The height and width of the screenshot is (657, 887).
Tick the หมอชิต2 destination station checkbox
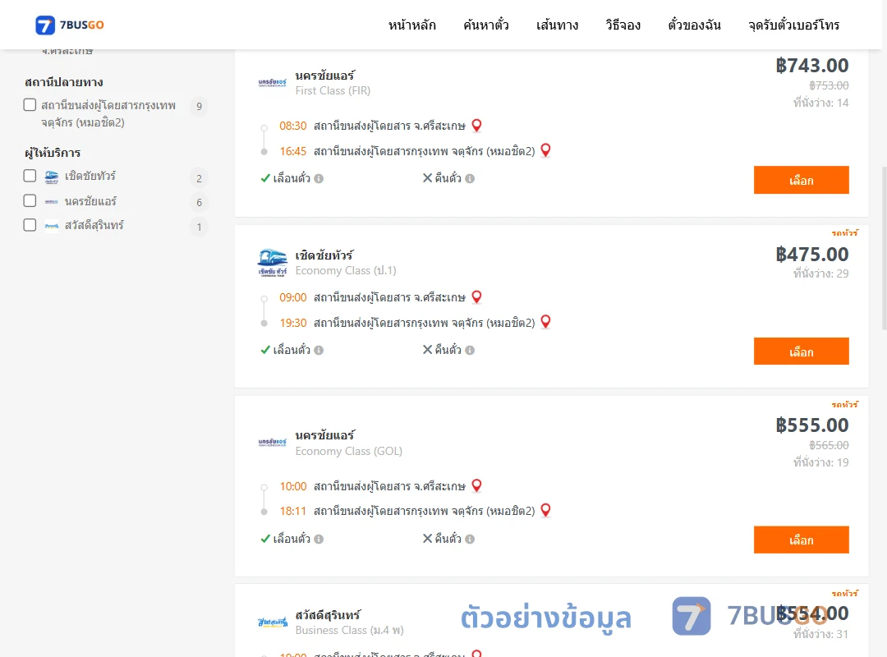point(30,104)
